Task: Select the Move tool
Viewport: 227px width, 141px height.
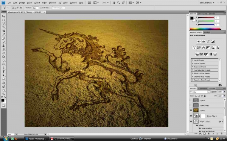Action: tap(4, 16)
